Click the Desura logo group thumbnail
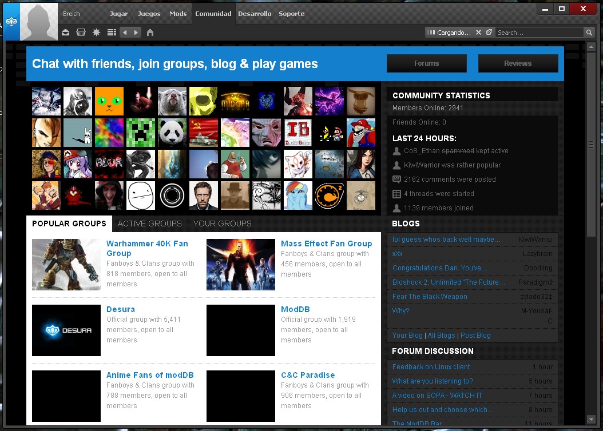 click(x=66, y=330)
